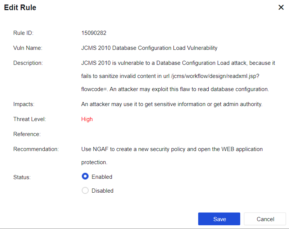Screen dimensions: 289x229
Task: Click the Rule ID field label
Action: point(23,33)
